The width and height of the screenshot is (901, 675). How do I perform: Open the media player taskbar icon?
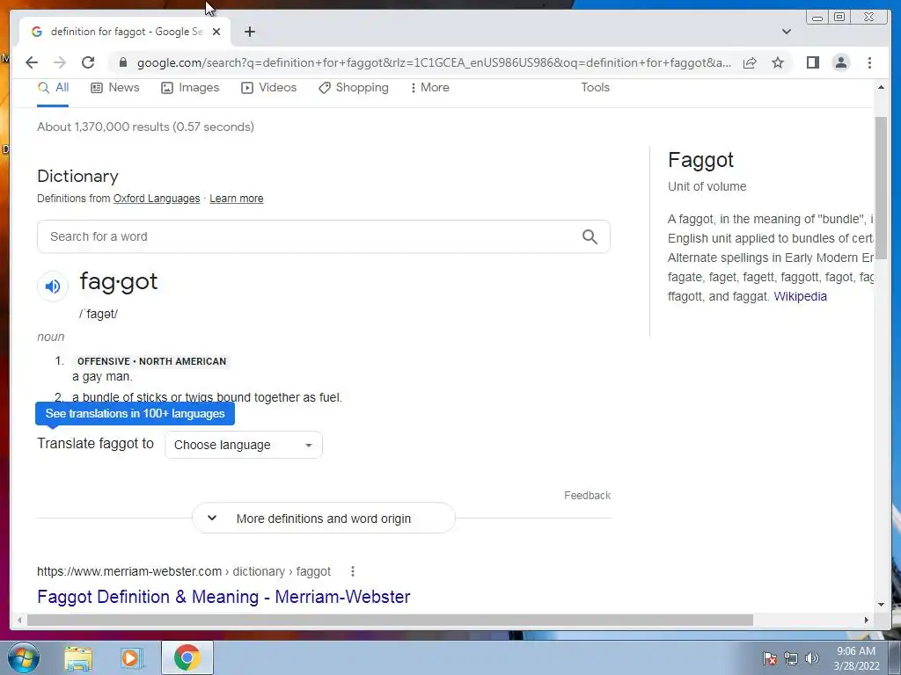[132, 658]
